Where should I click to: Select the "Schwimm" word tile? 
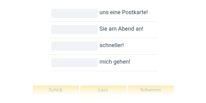150,90
